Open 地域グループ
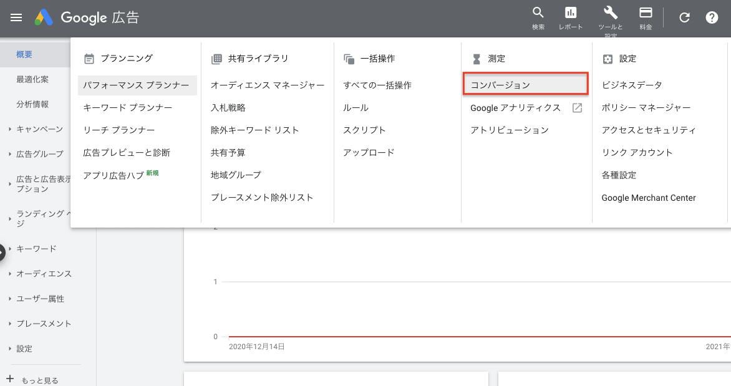The width and height of the screenshot is (731, 386). (236, 175)
